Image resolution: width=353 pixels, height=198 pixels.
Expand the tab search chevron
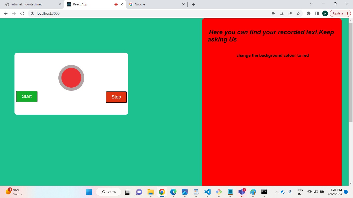(x=311, y=4)
